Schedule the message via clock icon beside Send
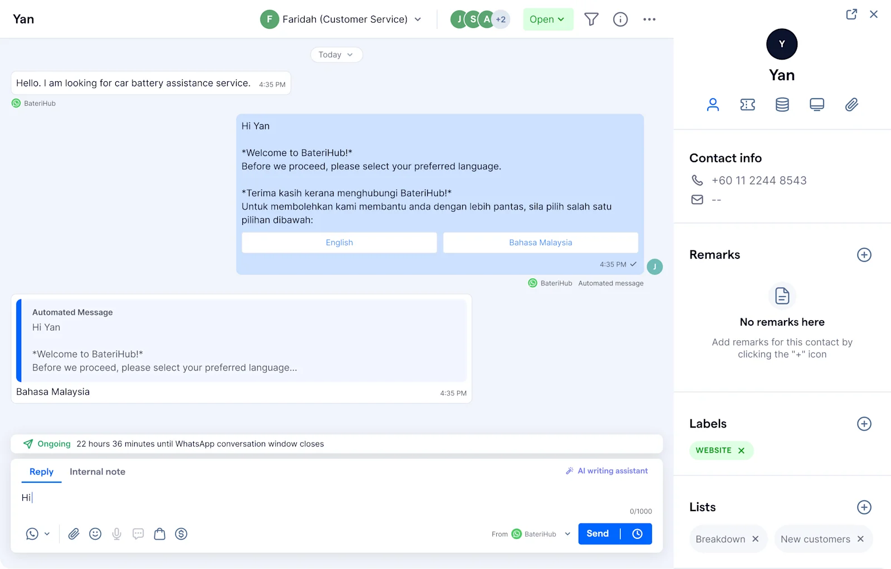This screenshot has width=891, height=569. [637, 533]
